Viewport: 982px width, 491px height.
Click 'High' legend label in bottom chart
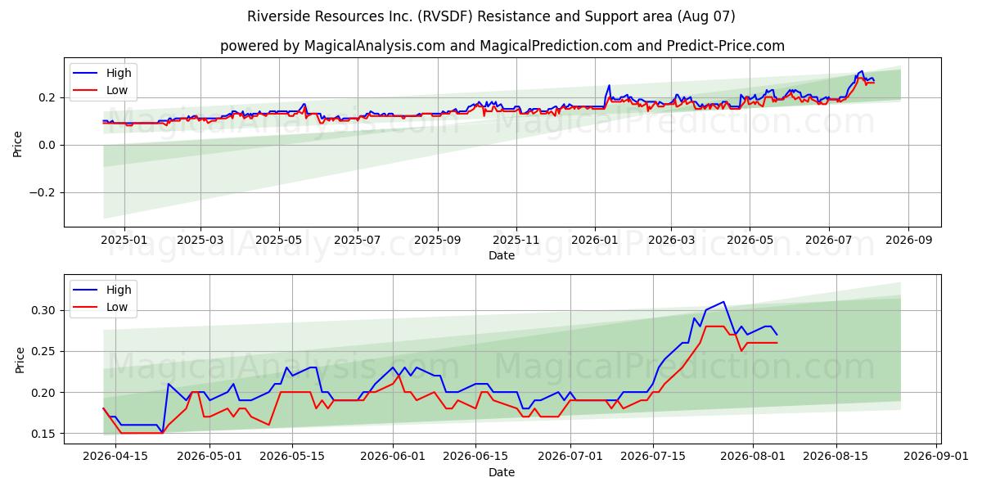[119, 290]
